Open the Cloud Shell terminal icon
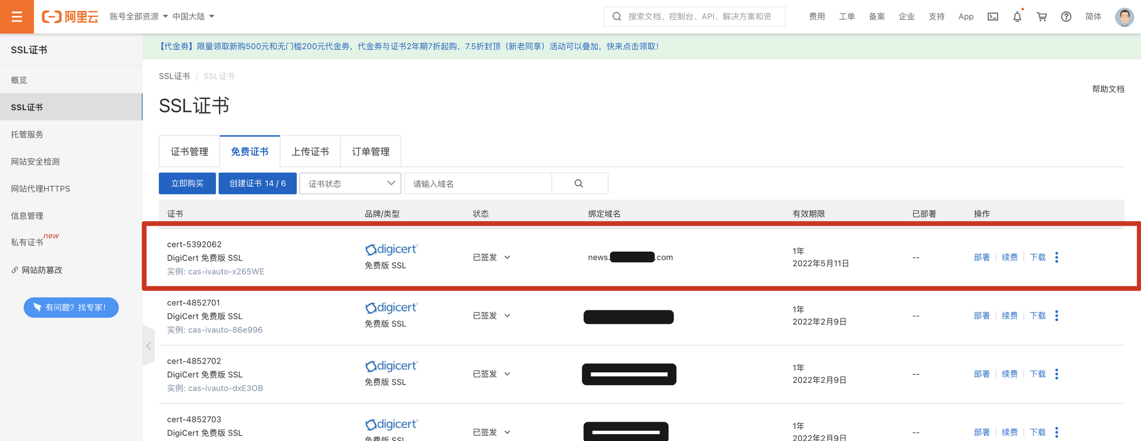 tap(993, 17)
